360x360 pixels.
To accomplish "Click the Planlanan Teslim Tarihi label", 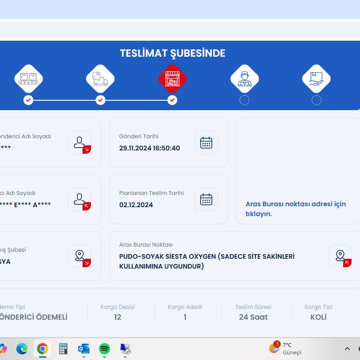I will click(x=151, y=193).
